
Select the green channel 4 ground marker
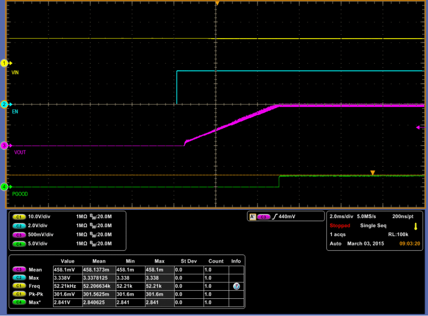tap(5, 186)
